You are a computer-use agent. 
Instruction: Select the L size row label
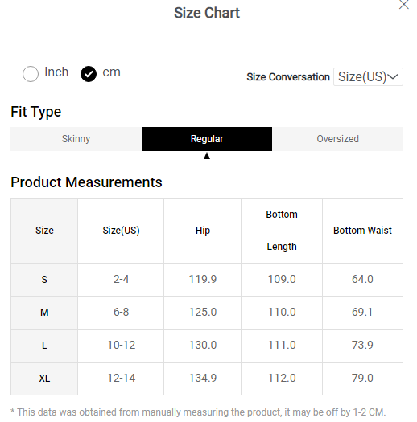click(44, 346)
